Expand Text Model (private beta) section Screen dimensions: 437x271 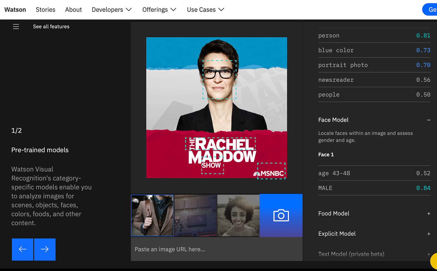pos(429,254)
